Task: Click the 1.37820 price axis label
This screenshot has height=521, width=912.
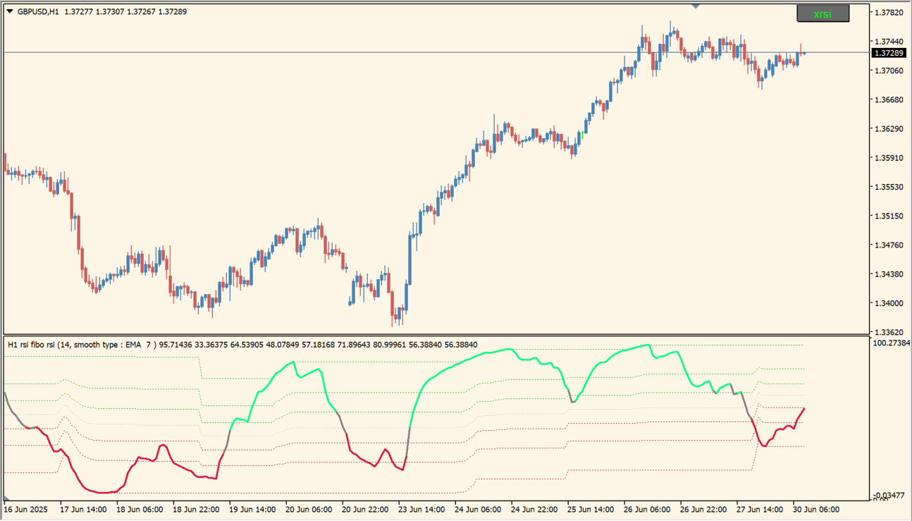Action: click(x=889, y=13)
